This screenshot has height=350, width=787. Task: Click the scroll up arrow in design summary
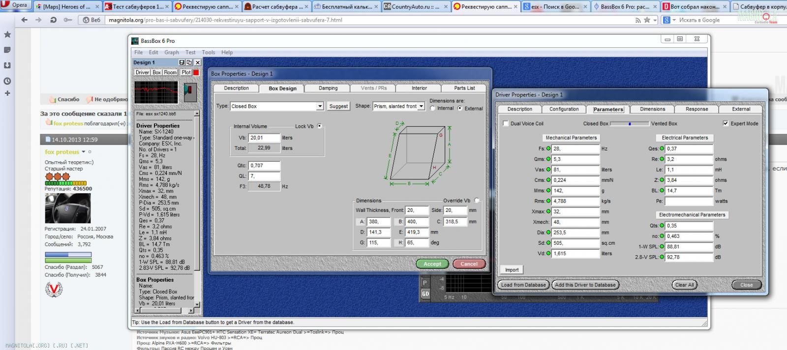[x=197, y=114]
